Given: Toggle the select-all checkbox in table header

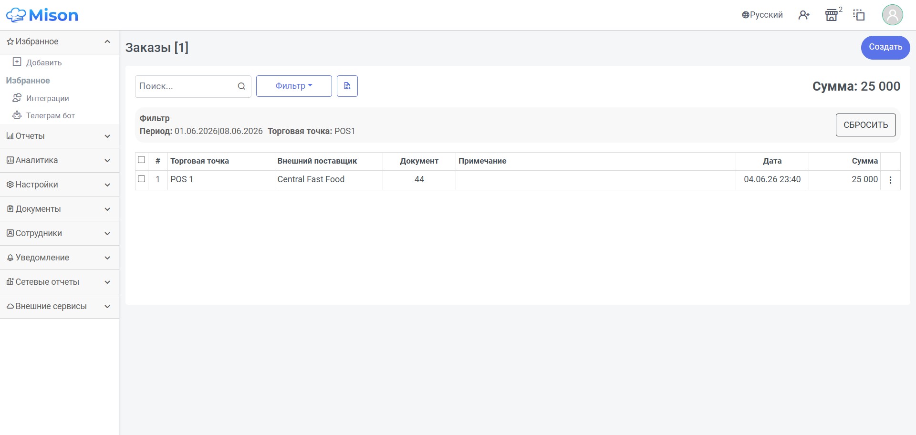Looking at the screenshot, I should [x=141, y=160].
